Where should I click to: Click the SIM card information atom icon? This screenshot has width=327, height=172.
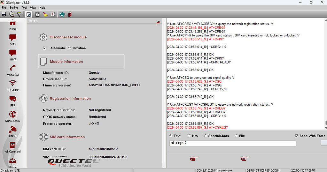pyautogui.click(x=43, y=137)
